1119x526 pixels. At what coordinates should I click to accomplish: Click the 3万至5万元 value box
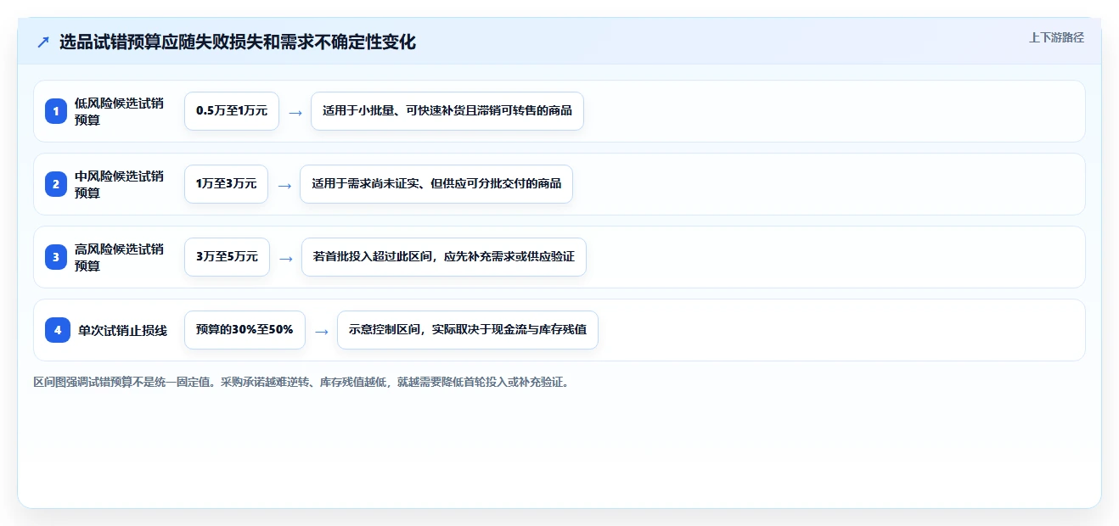click(227, 257)
